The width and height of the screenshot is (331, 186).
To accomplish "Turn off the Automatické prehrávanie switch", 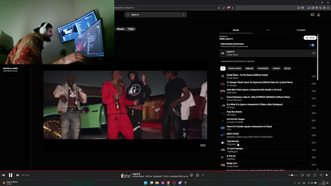I will (x=312, y=45).
